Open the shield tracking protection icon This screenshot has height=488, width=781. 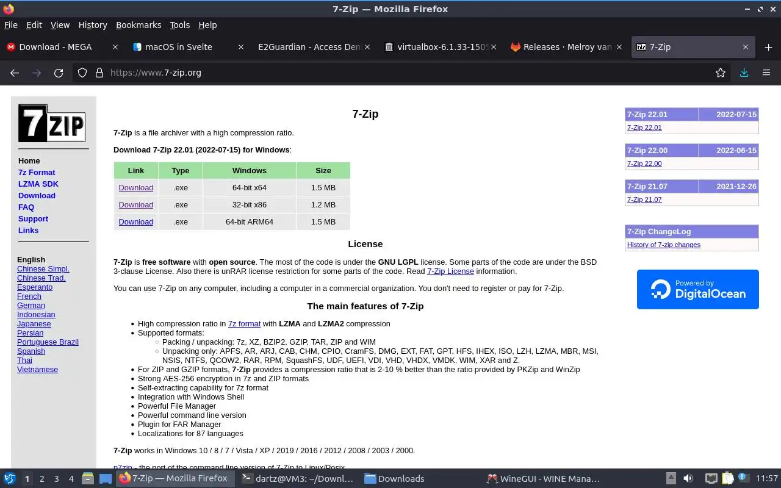(x=83, y=73)
